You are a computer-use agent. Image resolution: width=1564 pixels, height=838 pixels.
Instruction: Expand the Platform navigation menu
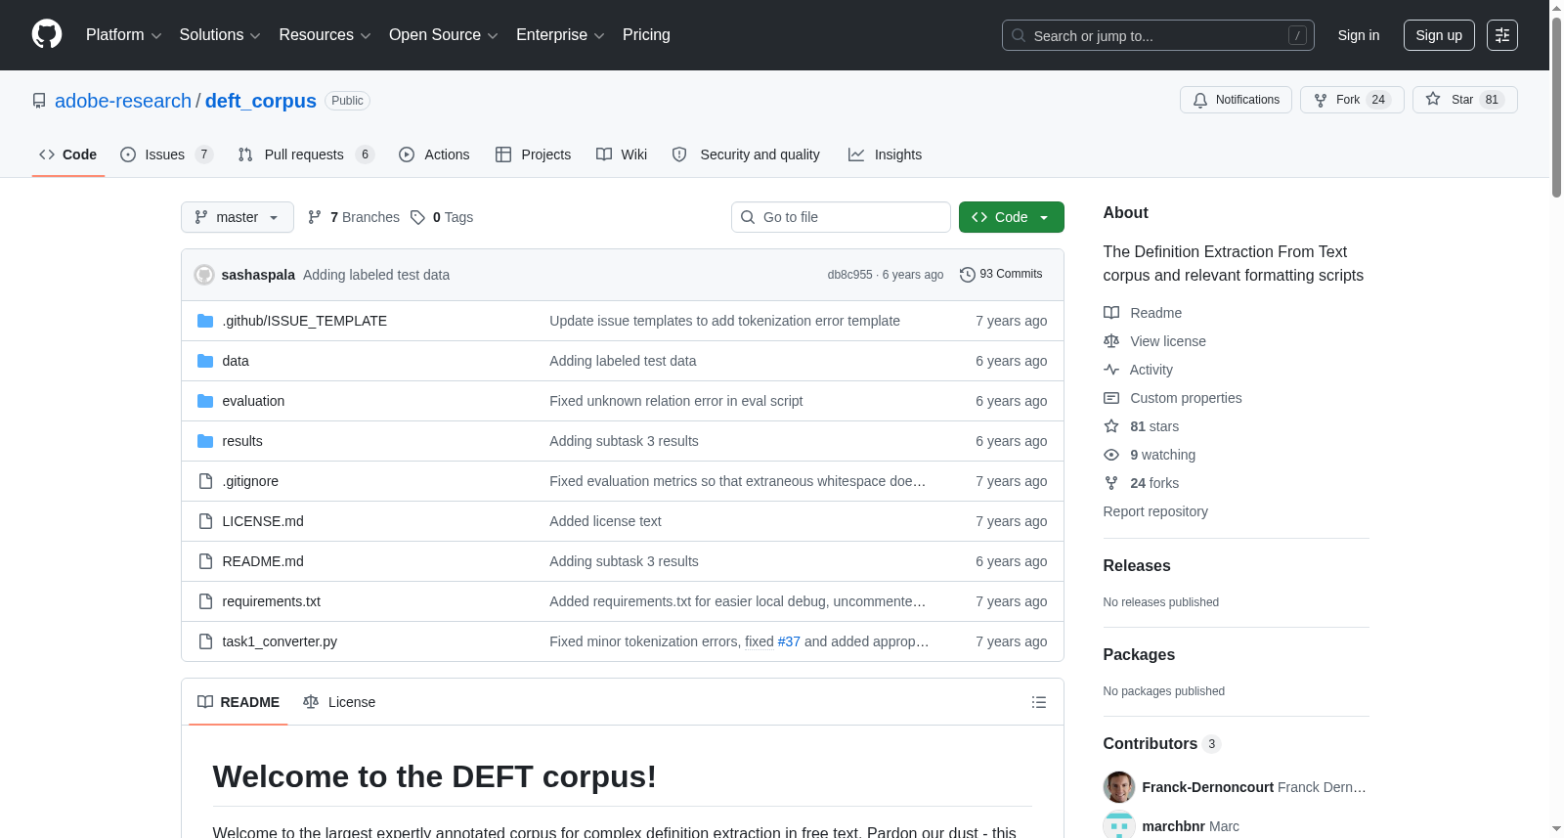(124, 35)
